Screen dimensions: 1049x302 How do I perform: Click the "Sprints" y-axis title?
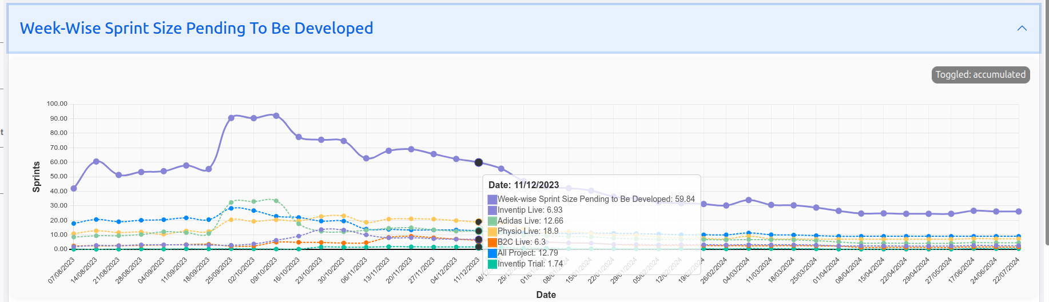(x=37, y=177)
